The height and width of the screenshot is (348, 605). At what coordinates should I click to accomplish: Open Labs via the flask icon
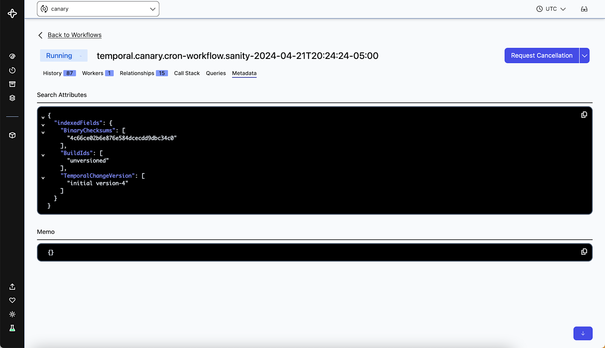click(x=12, y=328)
